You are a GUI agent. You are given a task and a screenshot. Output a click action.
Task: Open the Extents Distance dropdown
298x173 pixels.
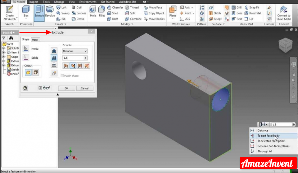click(75, 51)
